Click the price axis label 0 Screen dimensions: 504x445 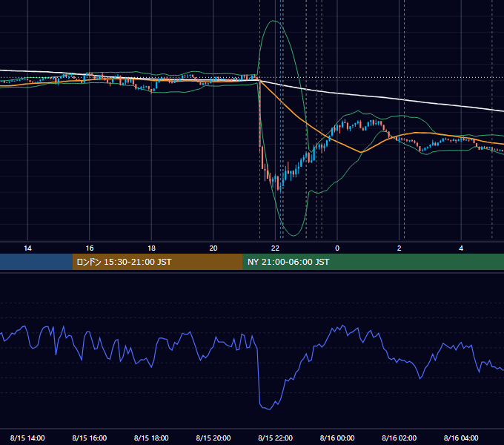tap(337, 248)
